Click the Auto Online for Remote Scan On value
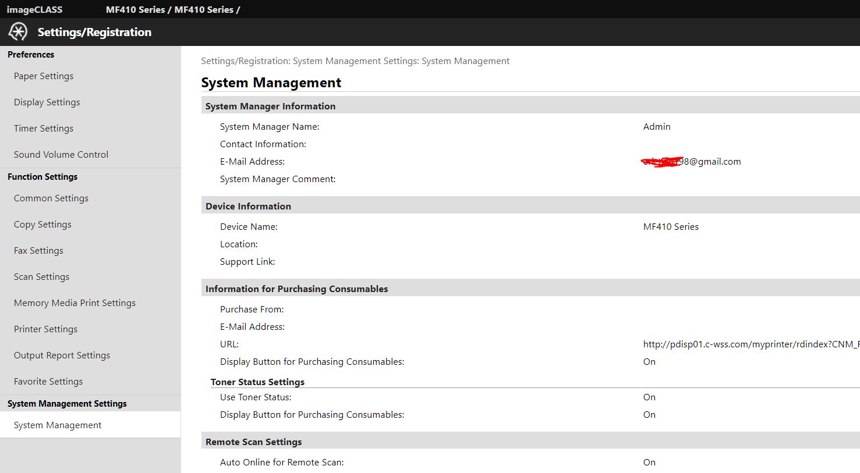860x473 pixels. click(x=649, y=463)
